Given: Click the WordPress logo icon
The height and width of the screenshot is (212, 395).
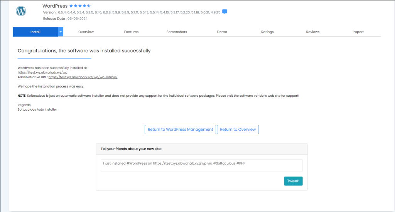Looking at the screenshot, I should pyautogui.click(x=20, y=11).
